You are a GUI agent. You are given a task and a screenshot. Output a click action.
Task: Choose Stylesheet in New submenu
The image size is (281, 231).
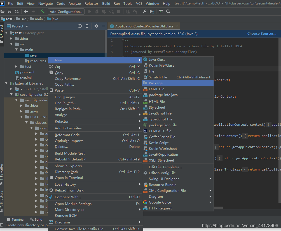tap(178, 108)
